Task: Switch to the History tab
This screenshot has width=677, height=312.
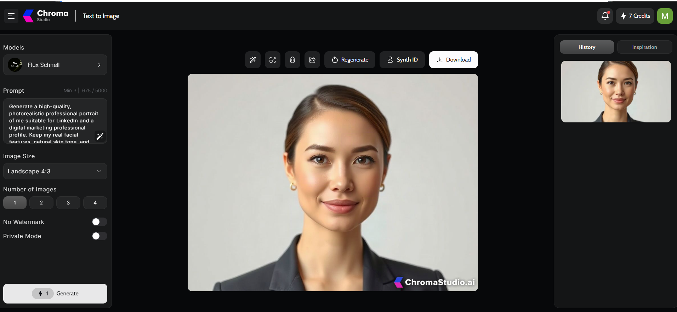Action: coord(587,47)
